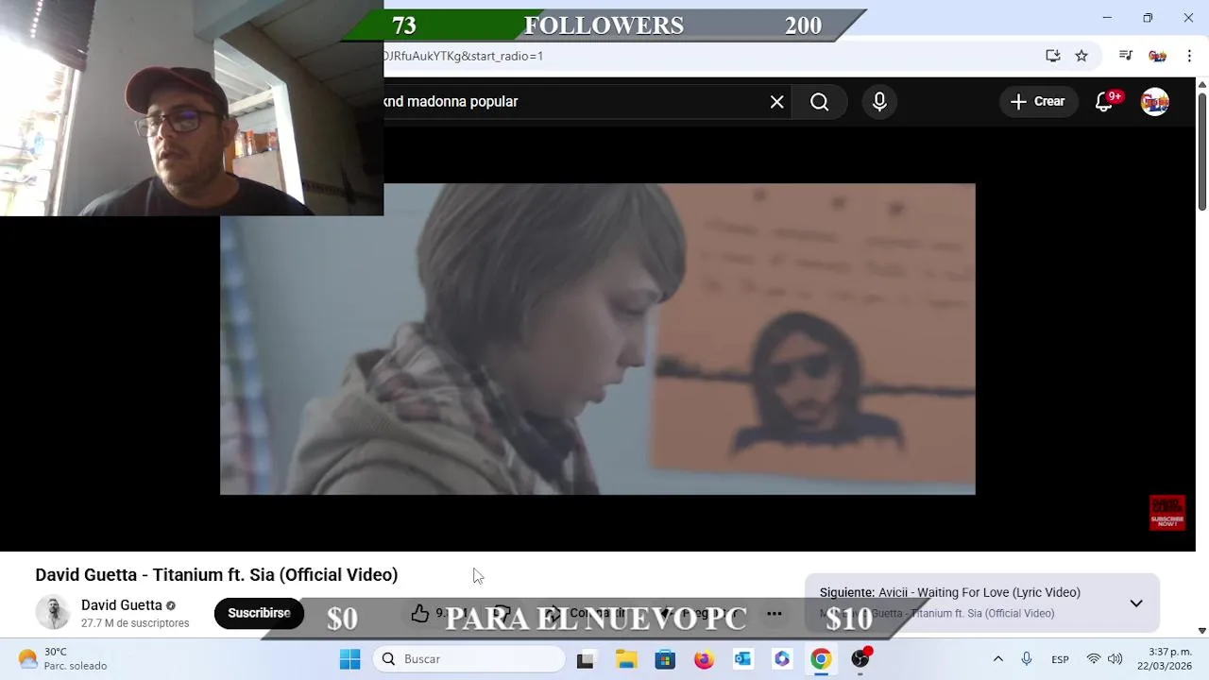Open volume speaker tray icon
The image size is (1209, 680).
coord(1115,659)
